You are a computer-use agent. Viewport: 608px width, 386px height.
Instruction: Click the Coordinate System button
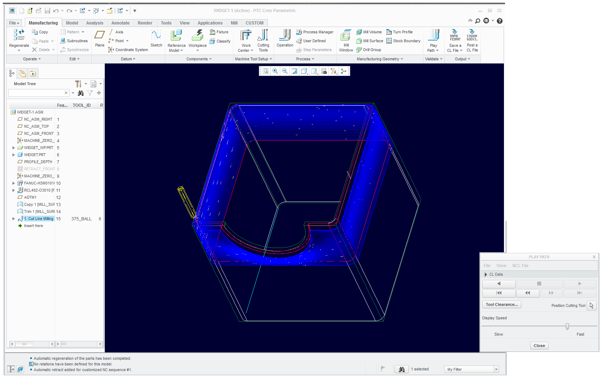[128, 50]
